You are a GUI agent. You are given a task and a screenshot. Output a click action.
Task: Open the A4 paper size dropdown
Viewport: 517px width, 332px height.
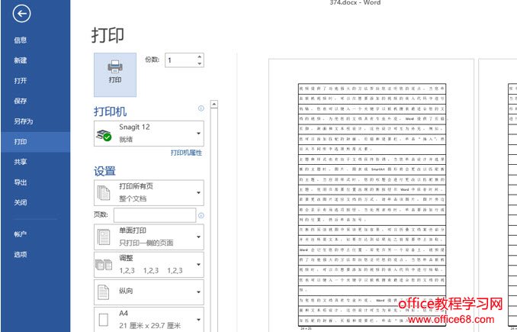[x=149, y=320]
